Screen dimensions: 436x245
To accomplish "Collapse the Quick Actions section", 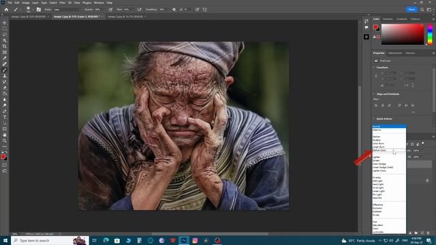I will click(x=374, y=119).
